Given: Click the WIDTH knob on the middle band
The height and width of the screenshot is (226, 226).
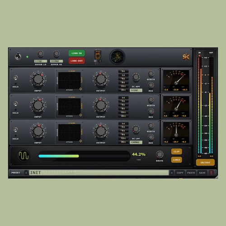Looking at the screenshot, I should pyautogui.click(x=151, y=99).
